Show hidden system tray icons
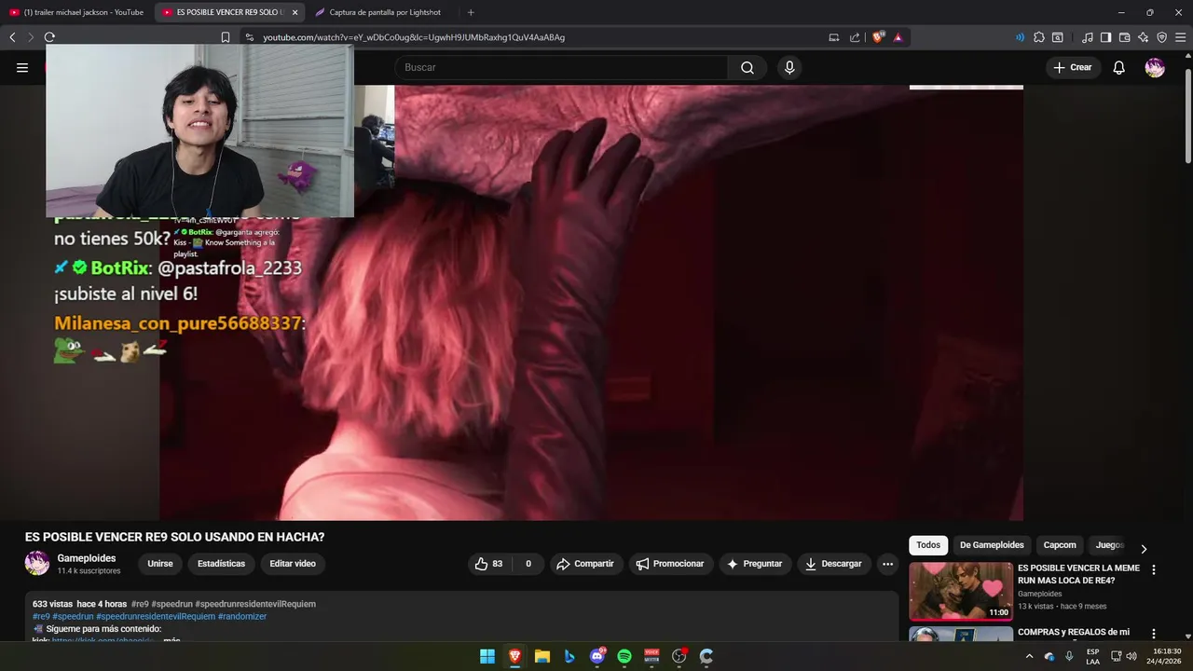This screenshot has height=671, width=1193. [x=1029, y=656]
